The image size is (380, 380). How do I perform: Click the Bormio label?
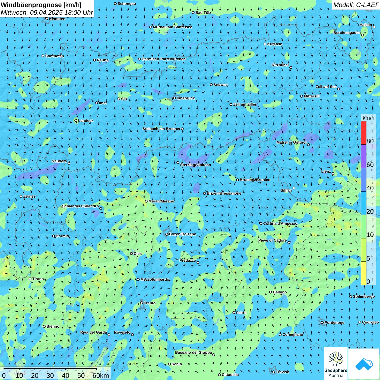[62, 236]
